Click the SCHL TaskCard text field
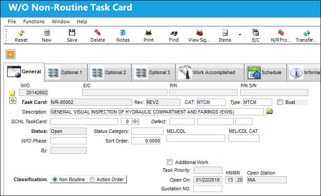Screen dimensions: 321x196 click(84, 121)
